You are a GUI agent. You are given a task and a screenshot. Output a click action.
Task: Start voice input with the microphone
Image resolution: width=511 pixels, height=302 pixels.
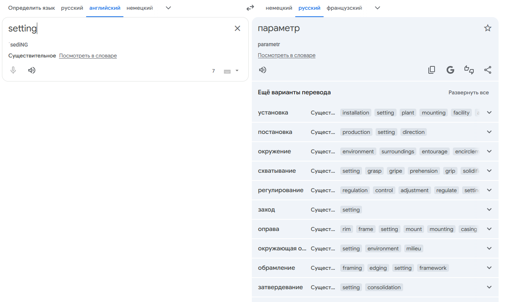coord(13,70)
